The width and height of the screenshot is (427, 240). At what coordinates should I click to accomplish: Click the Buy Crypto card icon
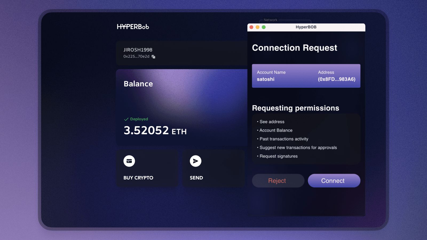tap(129, 161)
